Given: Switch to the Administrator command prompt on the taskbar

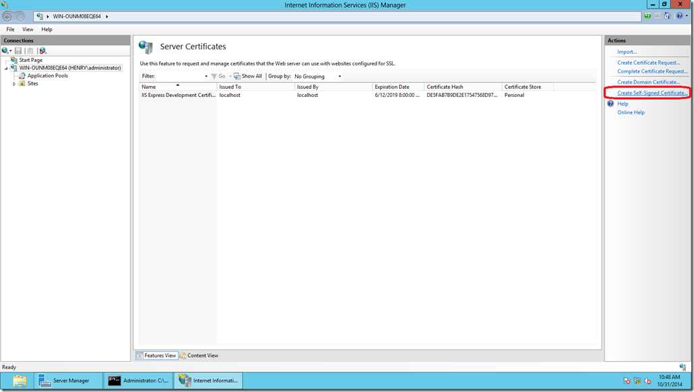Looking at the screenshot, I should pyautogui.click(x=139, y=381).
